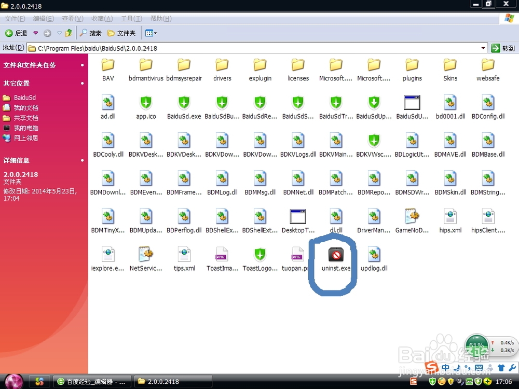Select the BDMBase.dll file icon
The width and height of the screenshot is (519, 389).
488,141
